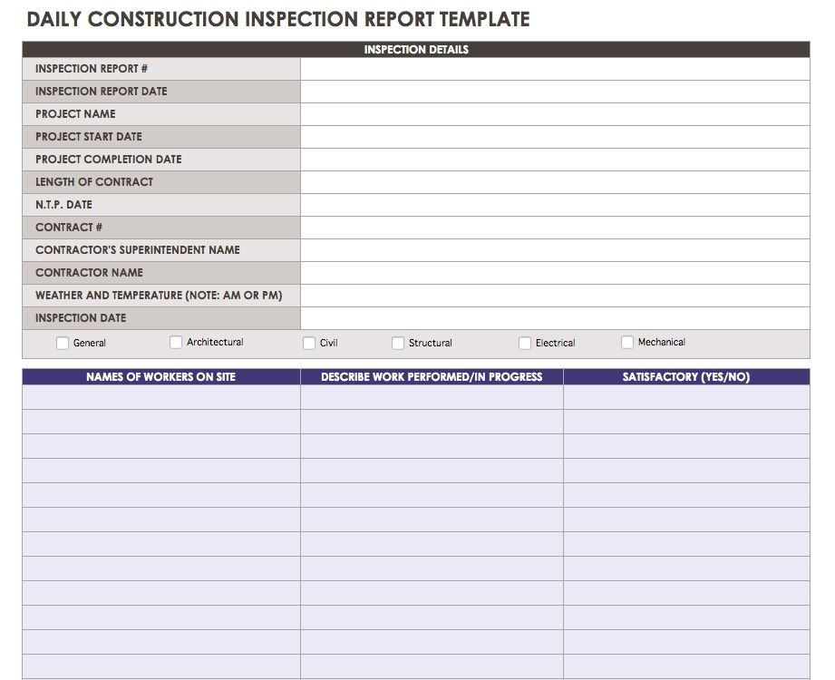Check the General checkbox

(x=63, y=344)
